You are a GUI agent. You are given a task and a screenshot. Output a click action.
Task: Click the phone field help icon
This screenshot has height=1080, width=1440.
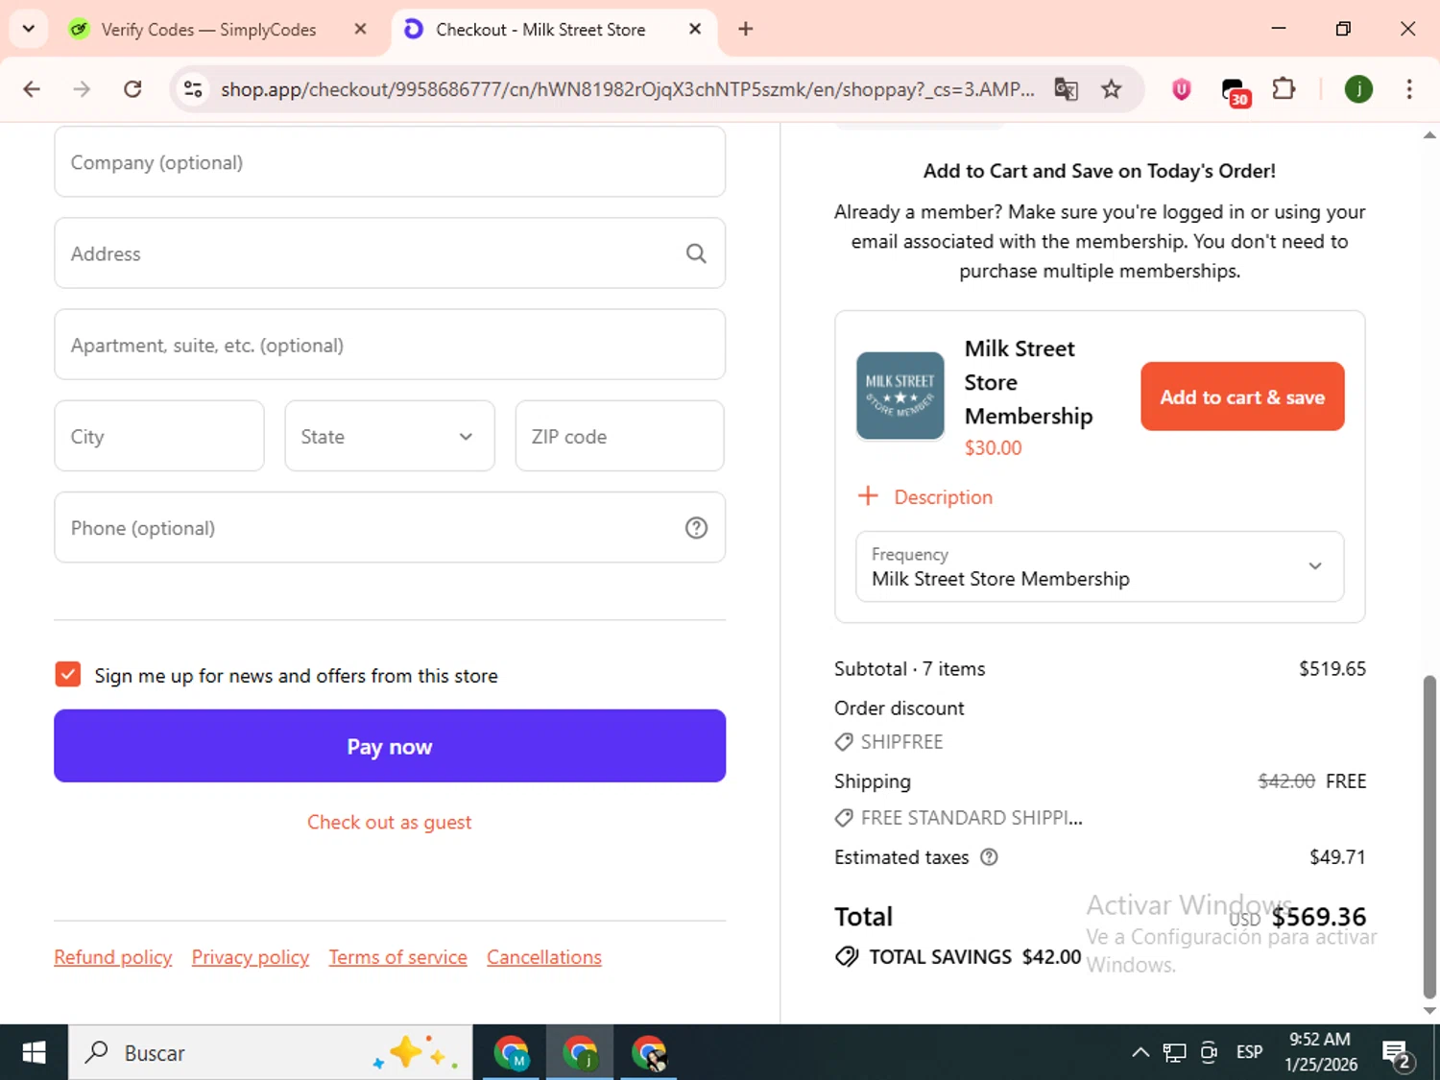pyautogui.click(x=696, y=528)
